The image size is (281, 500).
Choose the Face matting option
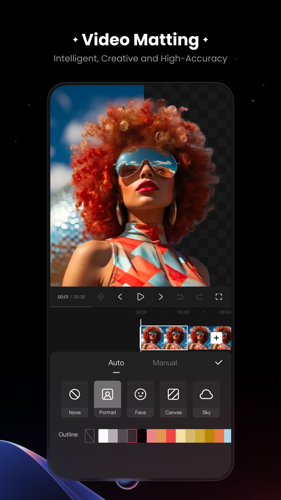(x=140, y=399)
